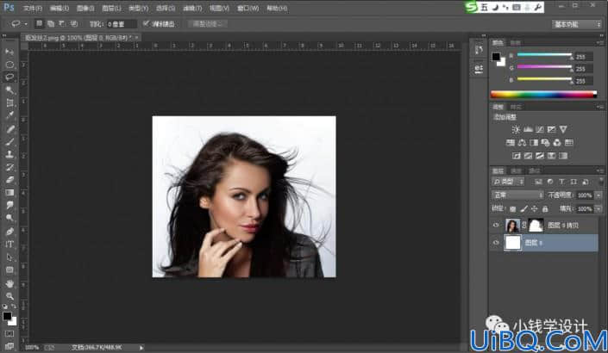Select the Eraser tool
Viewport: 608px width, 353px height.
tap(9, 180)
